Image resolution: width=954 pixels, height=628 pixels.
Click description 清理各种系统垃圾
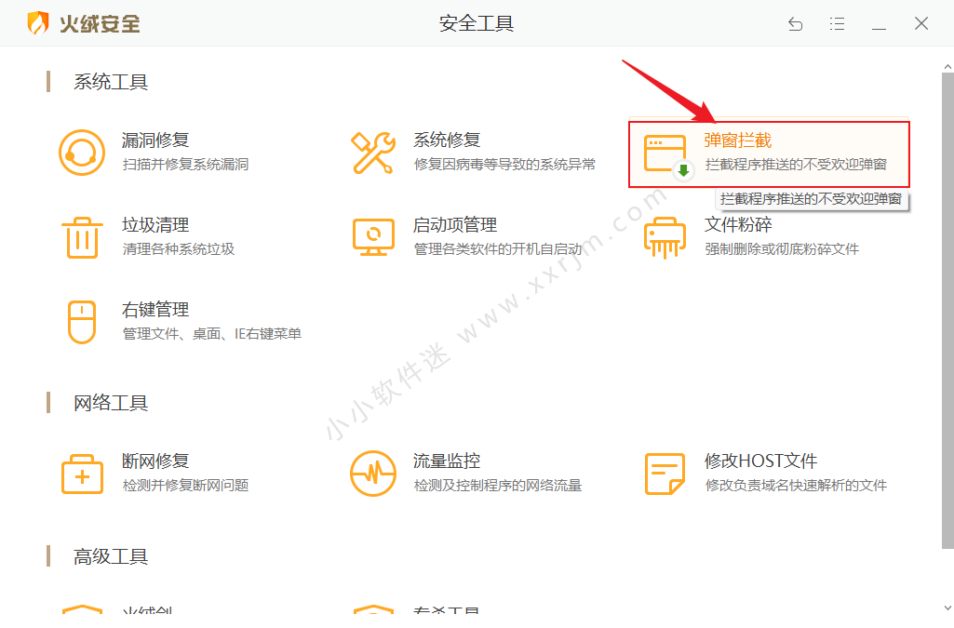[179, 248]
